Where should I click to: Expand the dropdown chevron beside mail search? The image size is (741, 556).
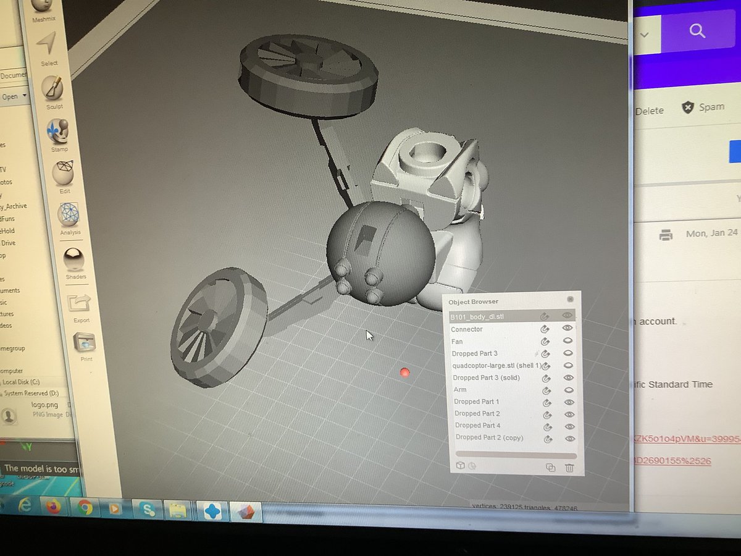pos(644,35)
